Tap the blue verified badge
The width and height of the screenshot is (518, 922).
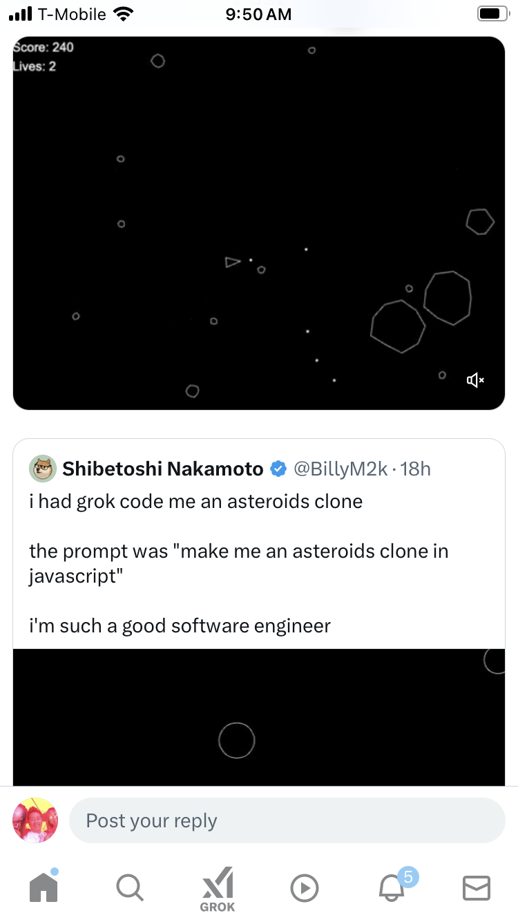click(278, 469)
